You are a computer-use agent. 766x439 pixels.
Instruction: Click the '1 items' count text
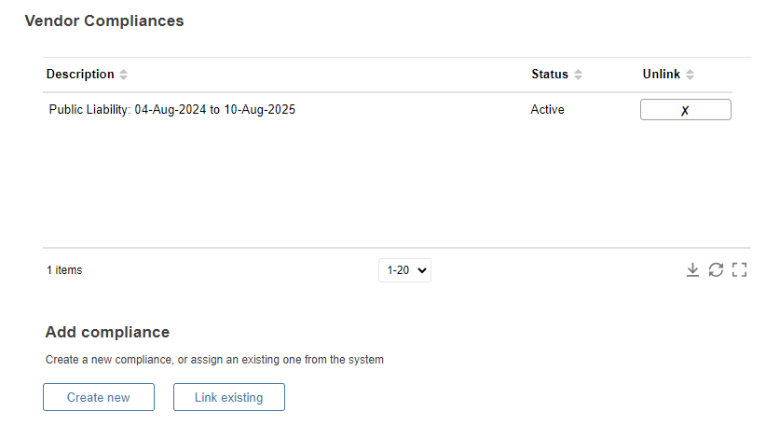[x=64, y=270]
